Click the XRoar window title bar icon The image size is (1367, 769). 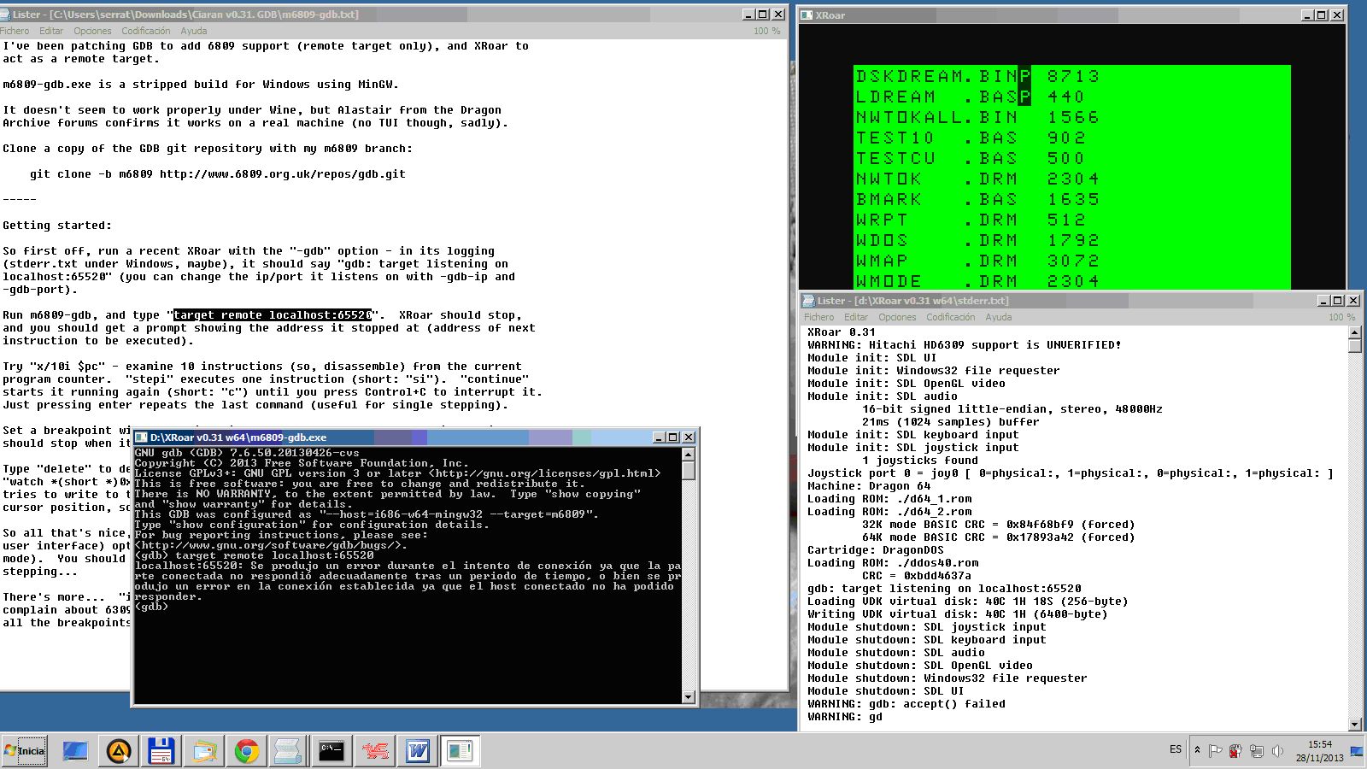pos(807,15)
